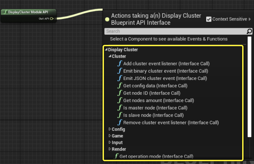The width and height of the screenshot is (254, 164).
Task: Click function icon beside Get node ID
Action: click(120, 93)
